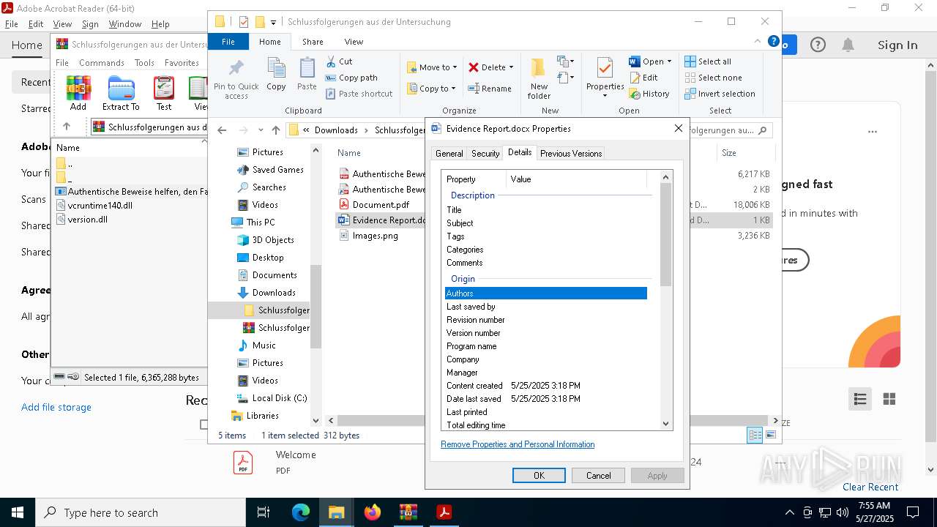Screen dimensions: 937x527
Task: Click Clear Recent link in Acrobat
Action: click(870, 487)
